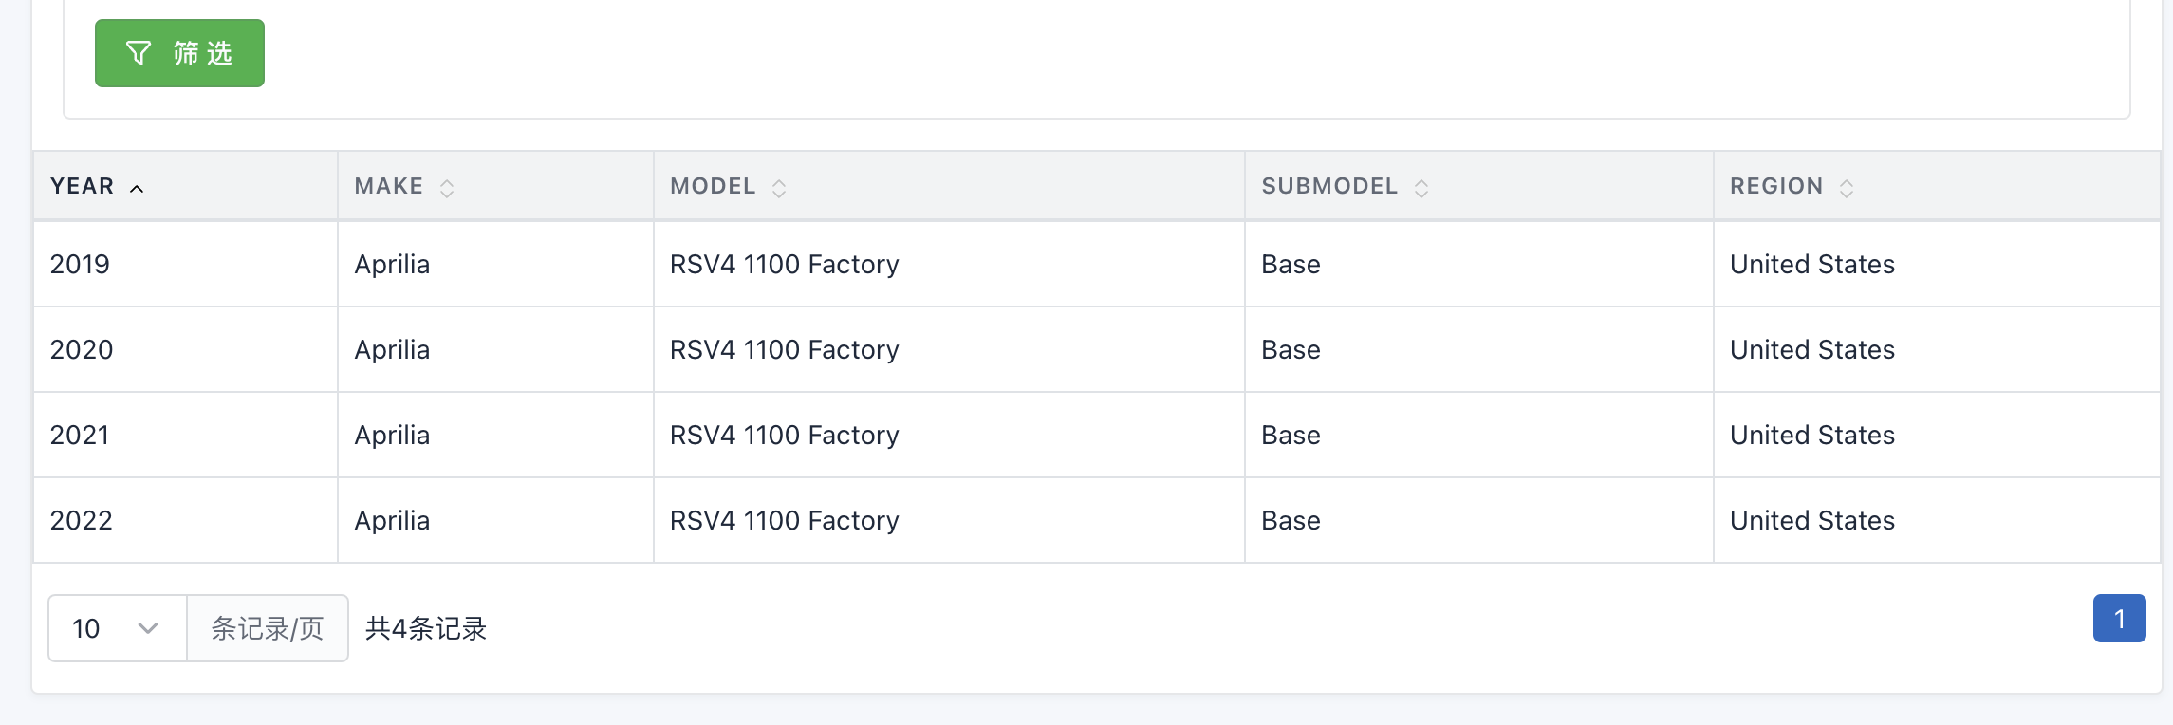The image size is (2173, 725).
Task: Sort by the MODEL column icon
Action: [779, 188]
